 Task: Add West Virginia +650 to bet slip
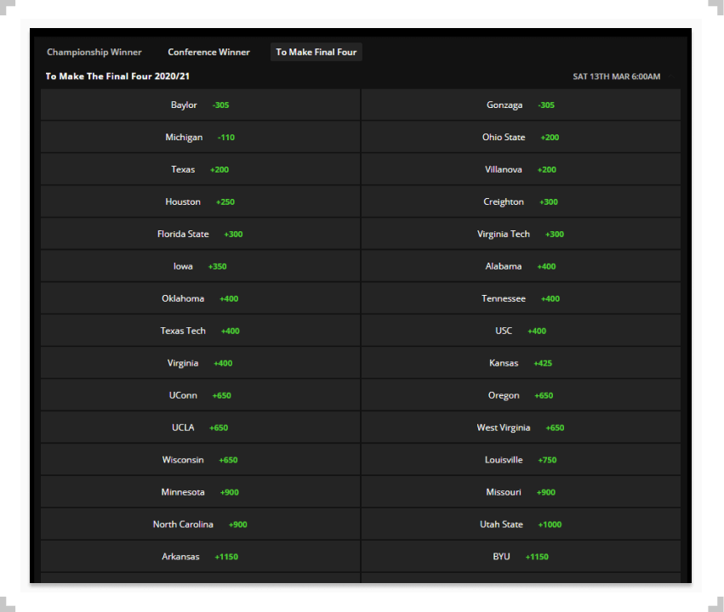pos(521,428)
